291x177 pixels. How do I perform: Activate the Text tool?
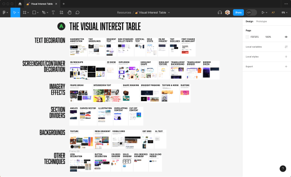coord(53,13)
